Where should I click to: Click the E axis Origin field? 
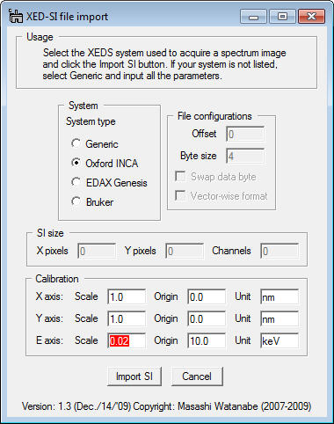coord(207,340)
